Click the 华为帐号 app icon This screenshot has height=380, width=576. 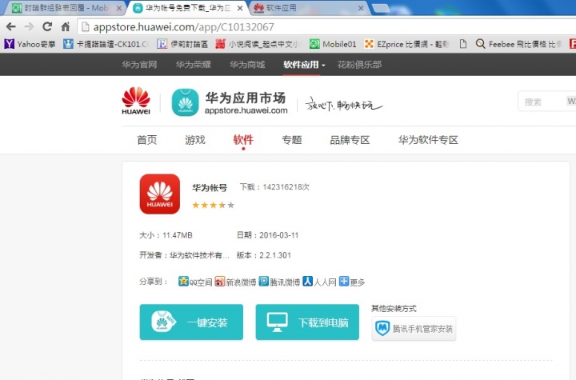160,194
